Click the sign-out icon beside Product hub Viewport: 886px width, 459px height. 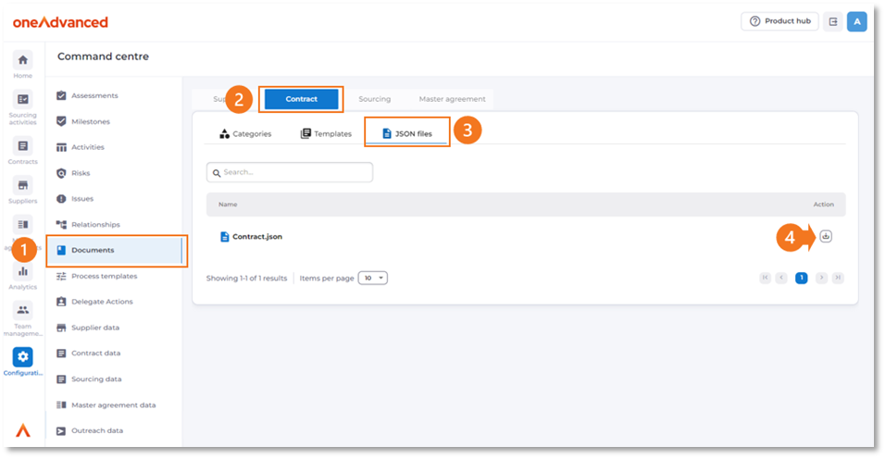point(833,21)
